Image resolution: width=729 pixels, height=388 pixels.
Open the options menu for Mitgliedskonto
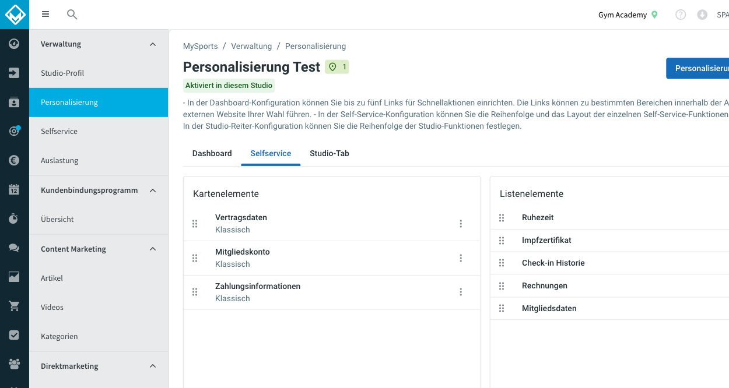pyautogui.click(x=461, y=258)
